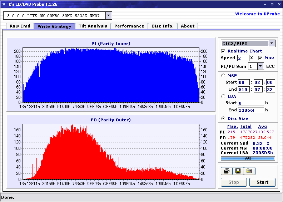This screenshot has width=283, height=202.
Task: Open the Disc Info. tab
Action: coord(163,26)
